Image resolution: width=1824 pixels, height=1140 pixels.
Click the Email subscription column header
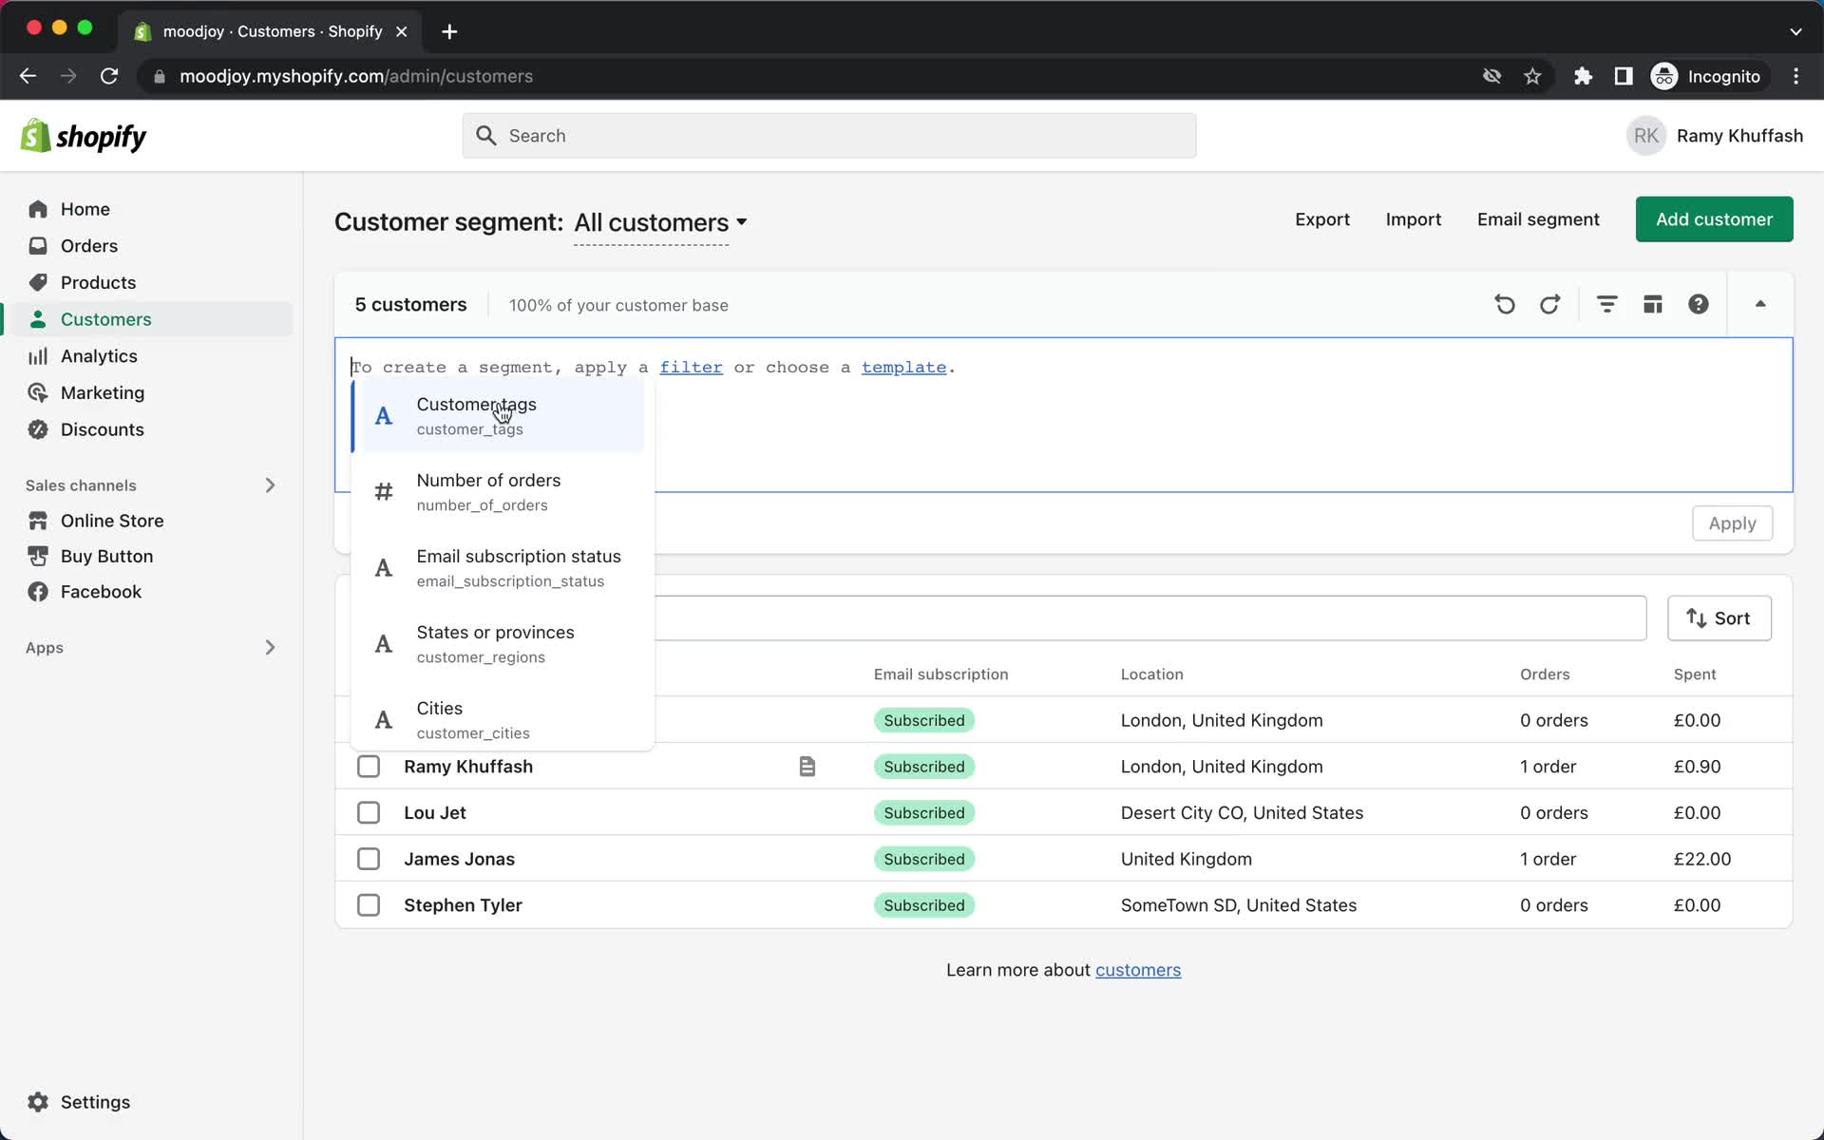940,674
